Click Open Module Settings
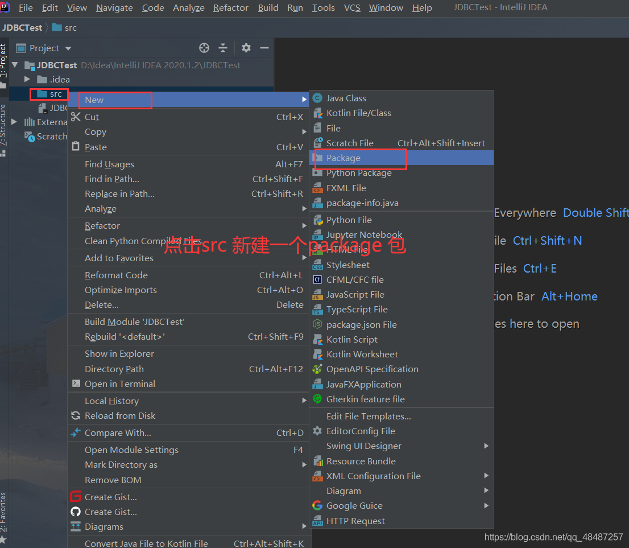Viewport: 629px width, 548px height. pyautogui.click(x=188, y=450)
